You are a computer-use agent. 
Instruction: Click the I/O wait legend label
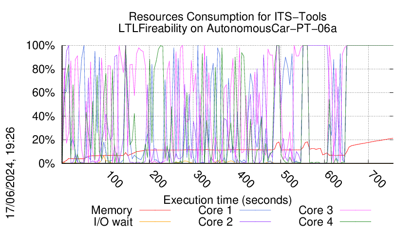[113, 222]
